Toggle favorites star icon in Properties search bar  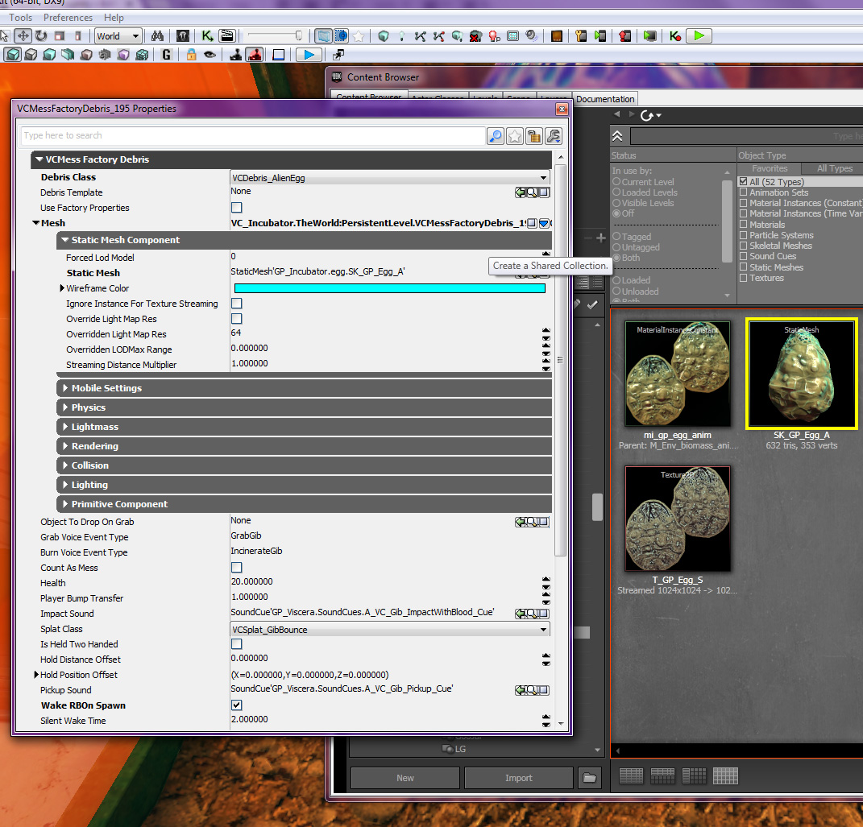pyautogui.click(x=515, y=136)
